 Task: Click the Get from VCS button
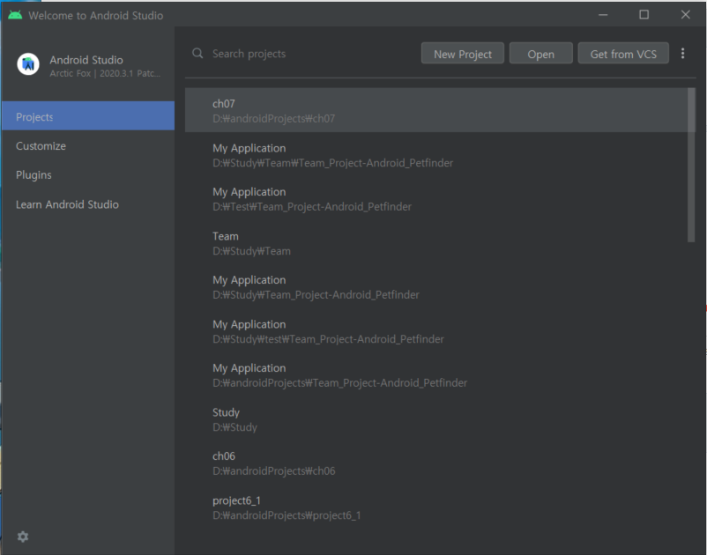click(x=623, y=54)
